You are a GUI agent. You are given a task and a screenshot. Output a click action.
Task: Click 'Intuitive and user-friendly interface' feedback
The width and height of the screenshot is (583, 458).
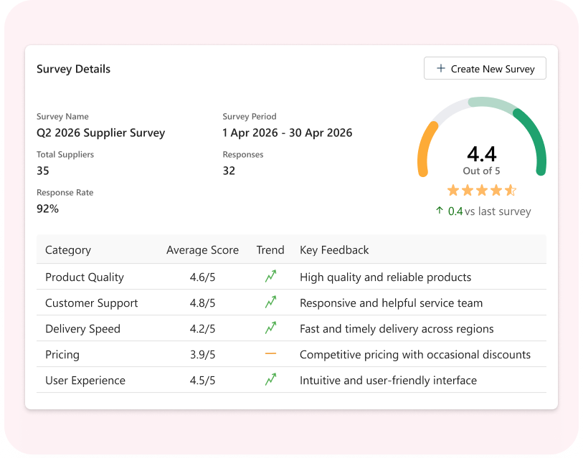coord(388,381)
